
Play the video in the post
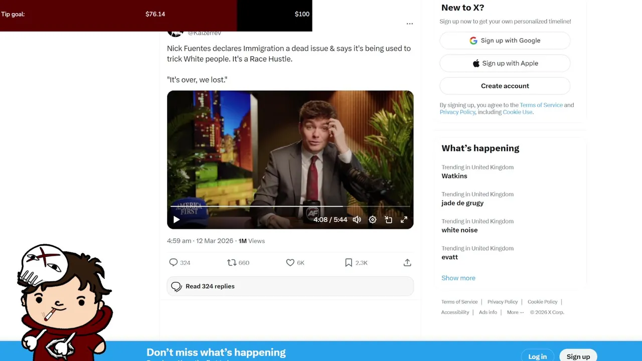[176, 220]
